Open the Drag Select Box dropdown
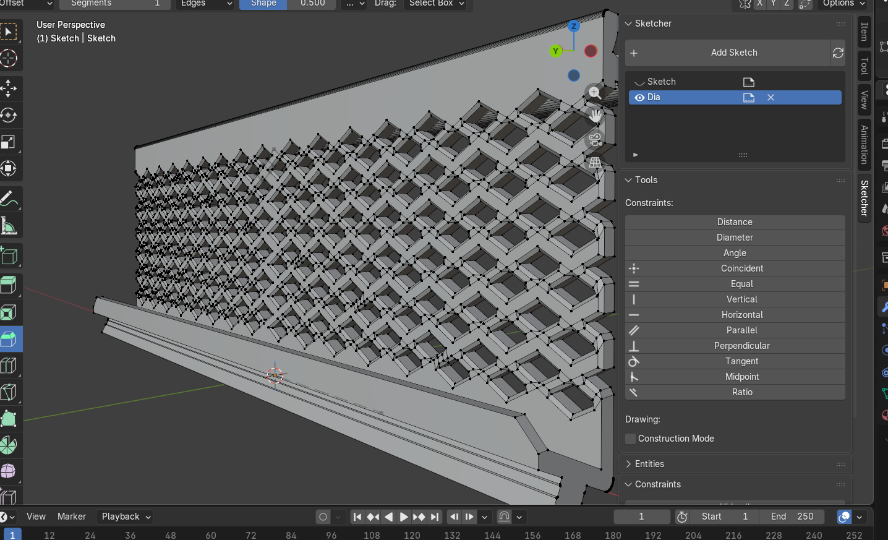 point(436,4)
